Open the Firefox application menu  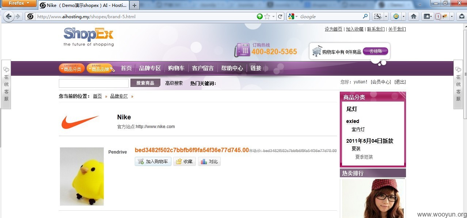[18, 3]
